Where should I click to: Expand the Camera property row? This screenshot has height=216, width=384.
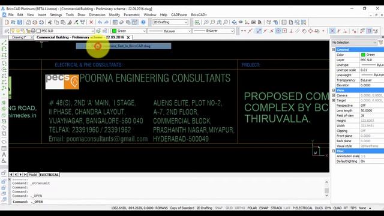tap(334, 95)
